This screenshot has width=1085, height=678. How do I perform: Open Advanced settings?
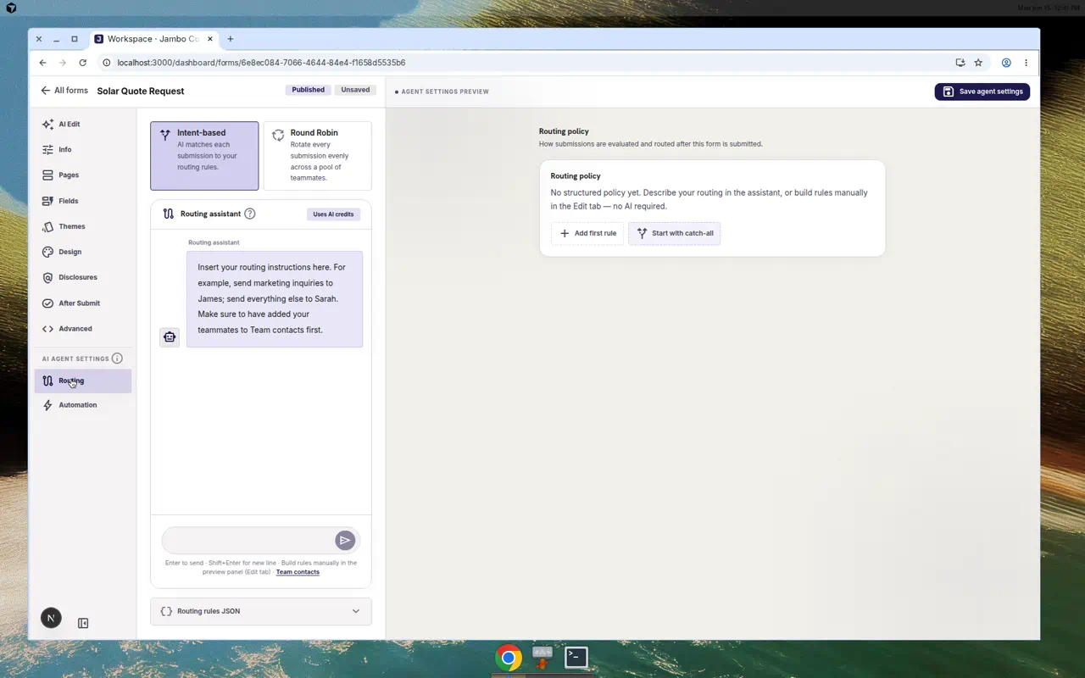pyautogui.click(x=83, y=329)
